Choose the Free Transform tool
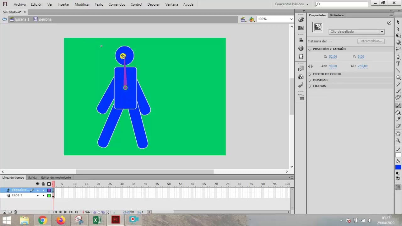402x226 pixels. click(x=398, y=35)
